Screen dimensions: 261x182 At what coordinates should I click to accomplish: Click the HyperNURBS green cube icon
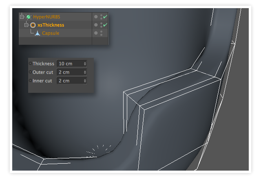click(x=29, y=17)
